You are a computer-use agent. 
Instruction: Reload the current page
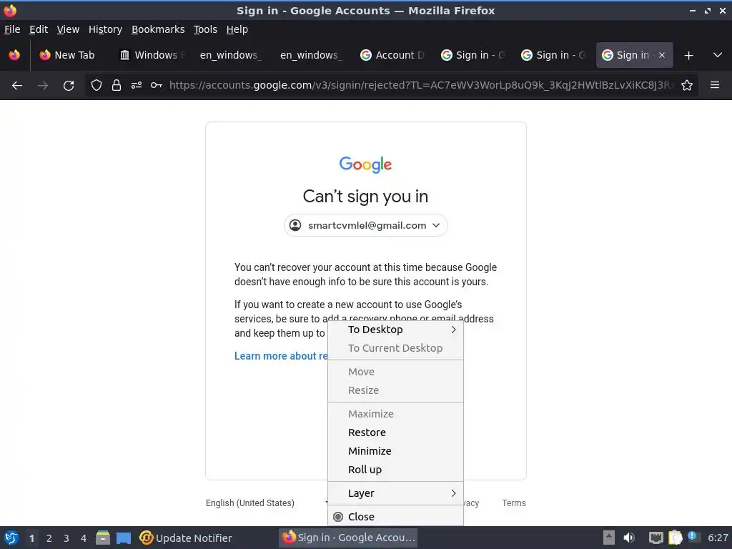point(69,86)
